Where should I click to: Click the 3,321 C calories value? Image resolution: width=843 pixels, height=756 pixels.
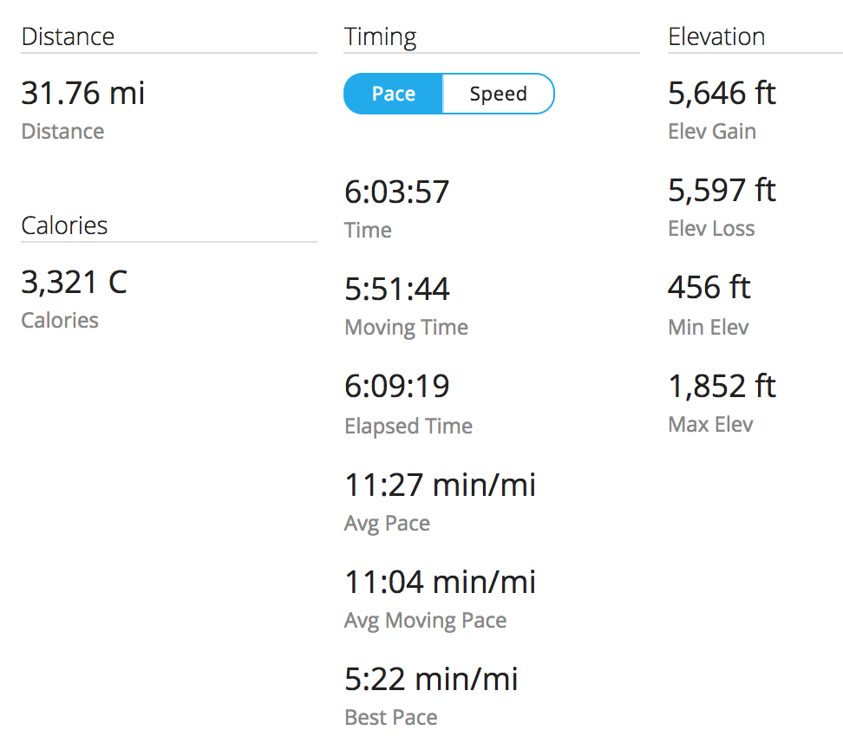(74, 282)
